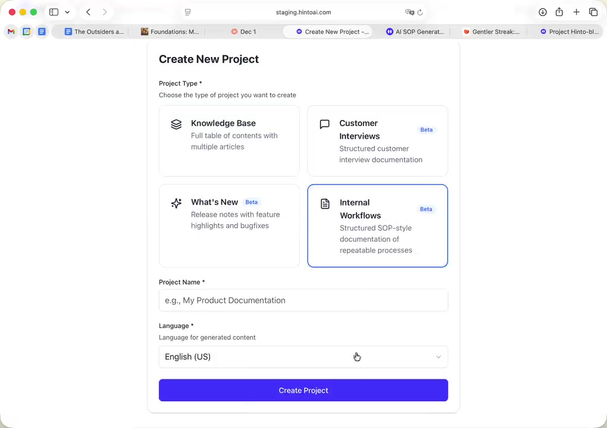Open the pinned Gmail tab icon
This screenshot has width=607, height=428.
click(x=11, y=32)
